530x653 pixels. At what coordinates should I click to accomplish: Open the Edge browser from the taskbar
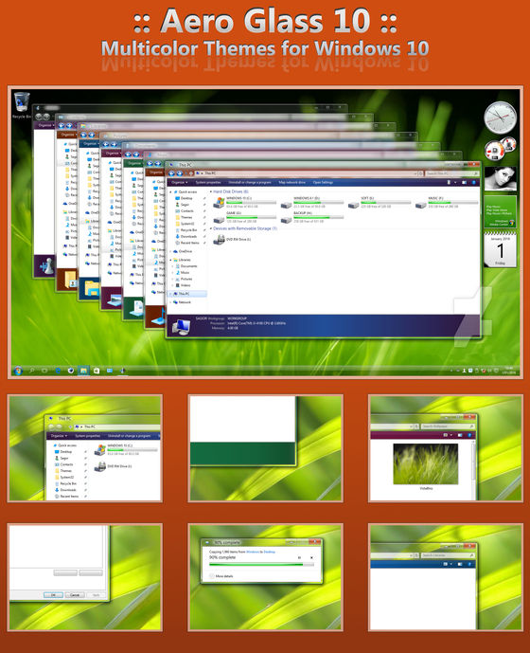58,371
